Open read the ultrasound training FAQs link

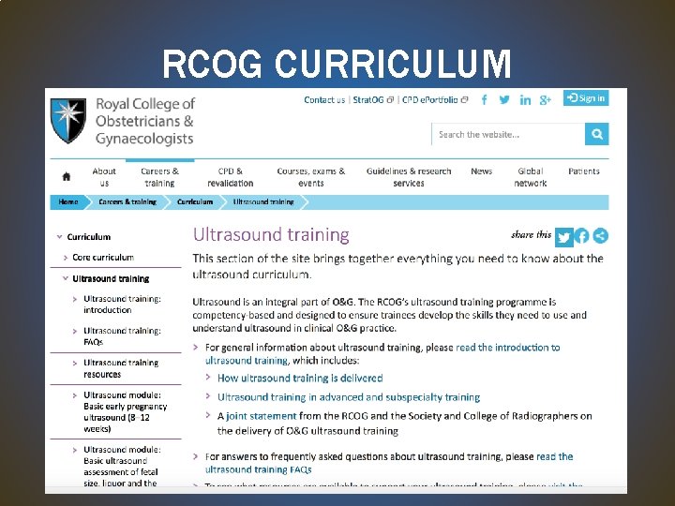[389, 463]
